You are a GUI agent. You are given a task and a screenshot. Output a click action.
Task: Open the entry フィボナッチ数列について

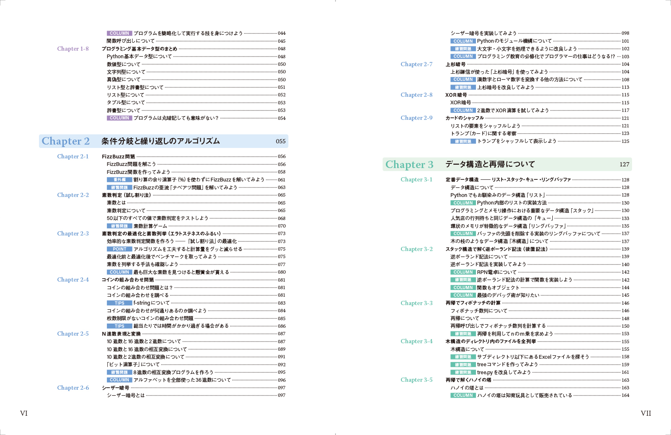(x=479, y=311)
